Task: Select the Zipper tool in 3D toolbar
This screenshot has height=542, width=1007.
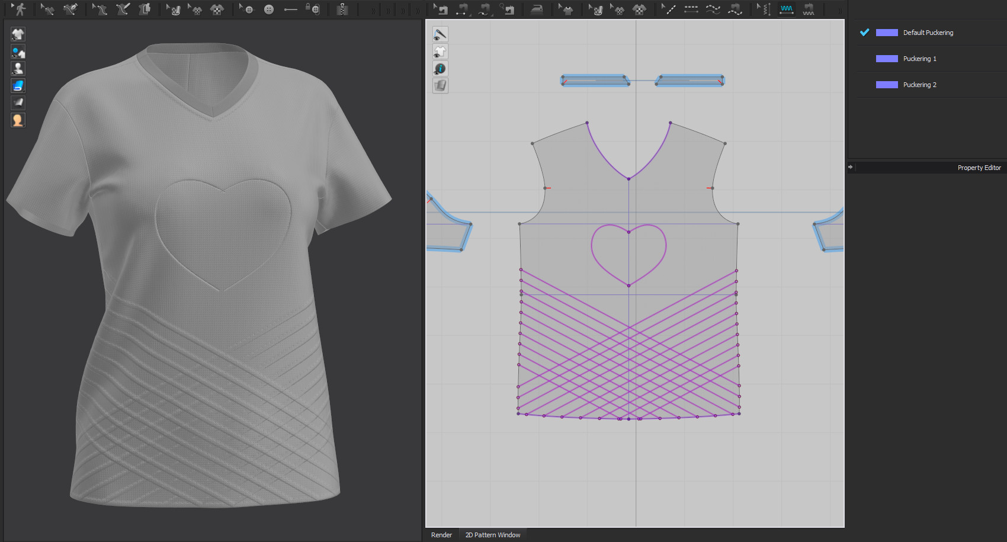Action: (342, 9)
